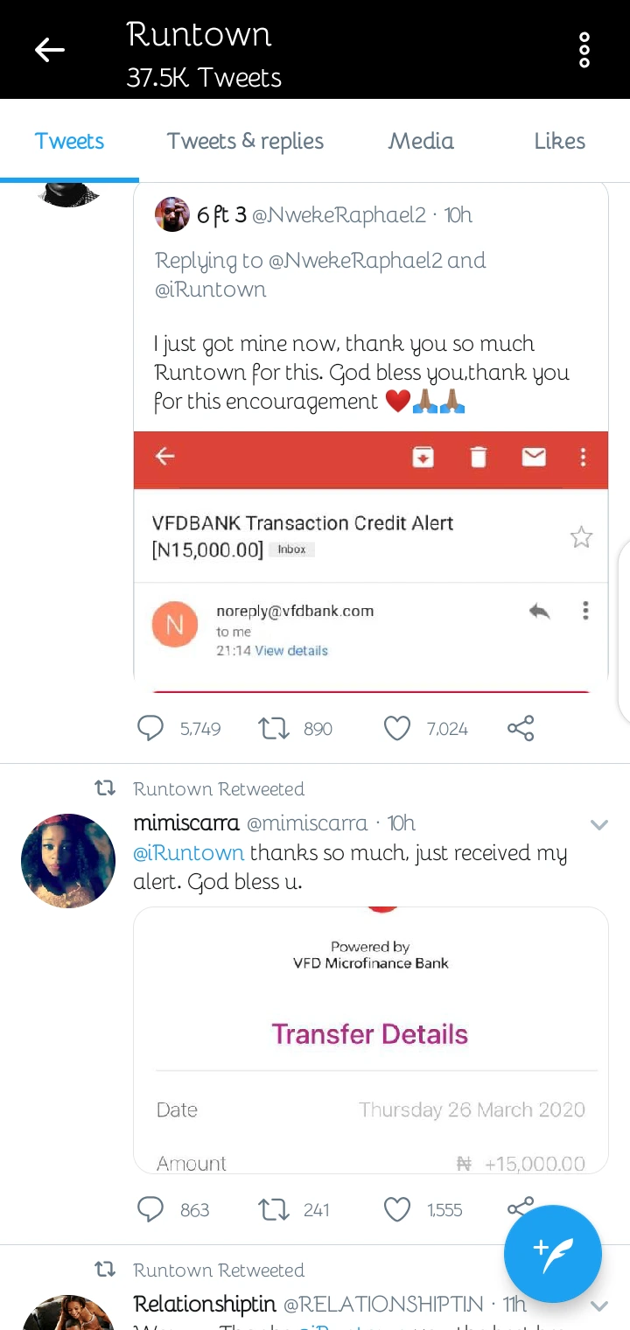The height and width of the screenshot is (1330, 630).
Task: Open the @iRuntown mention link
Action: (x=188, y=852)
